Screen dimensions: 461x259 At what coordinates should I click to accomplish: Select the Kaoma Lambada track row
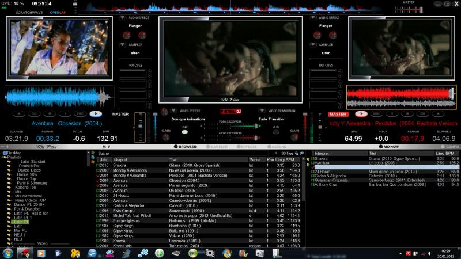pos(199,241)
